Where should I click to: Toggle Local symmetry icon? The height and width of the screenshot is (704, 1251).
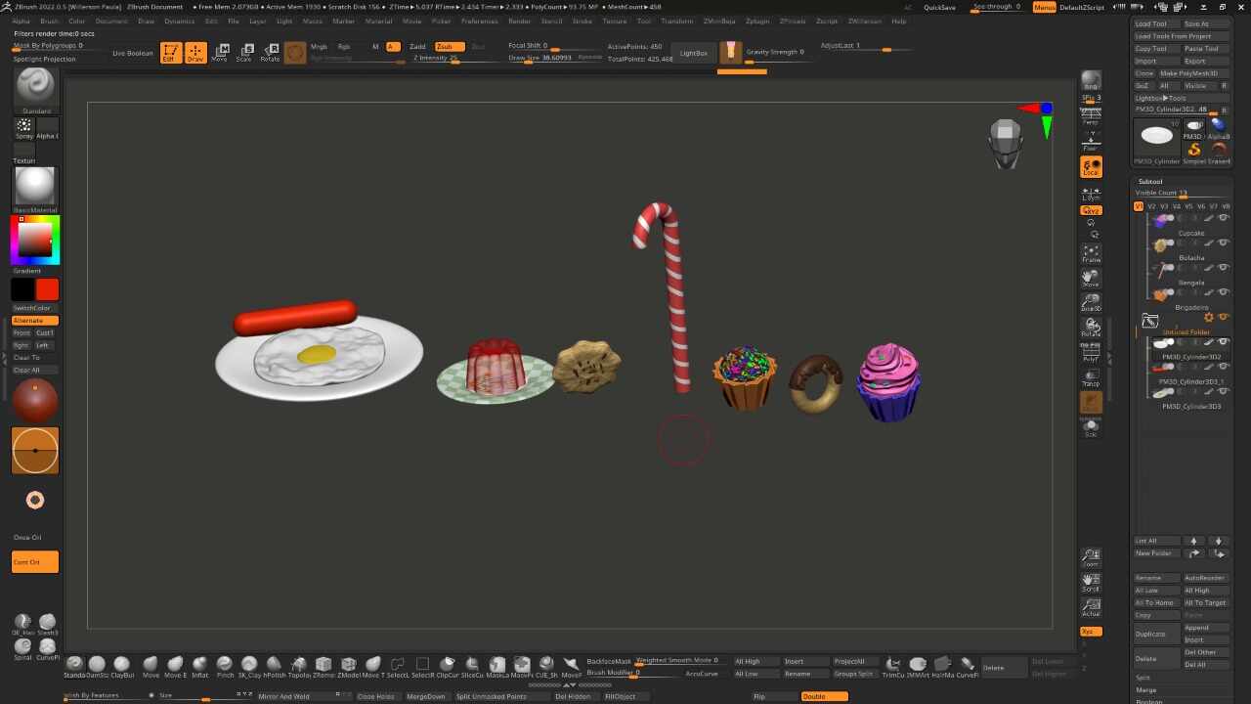click(1091, 167)
